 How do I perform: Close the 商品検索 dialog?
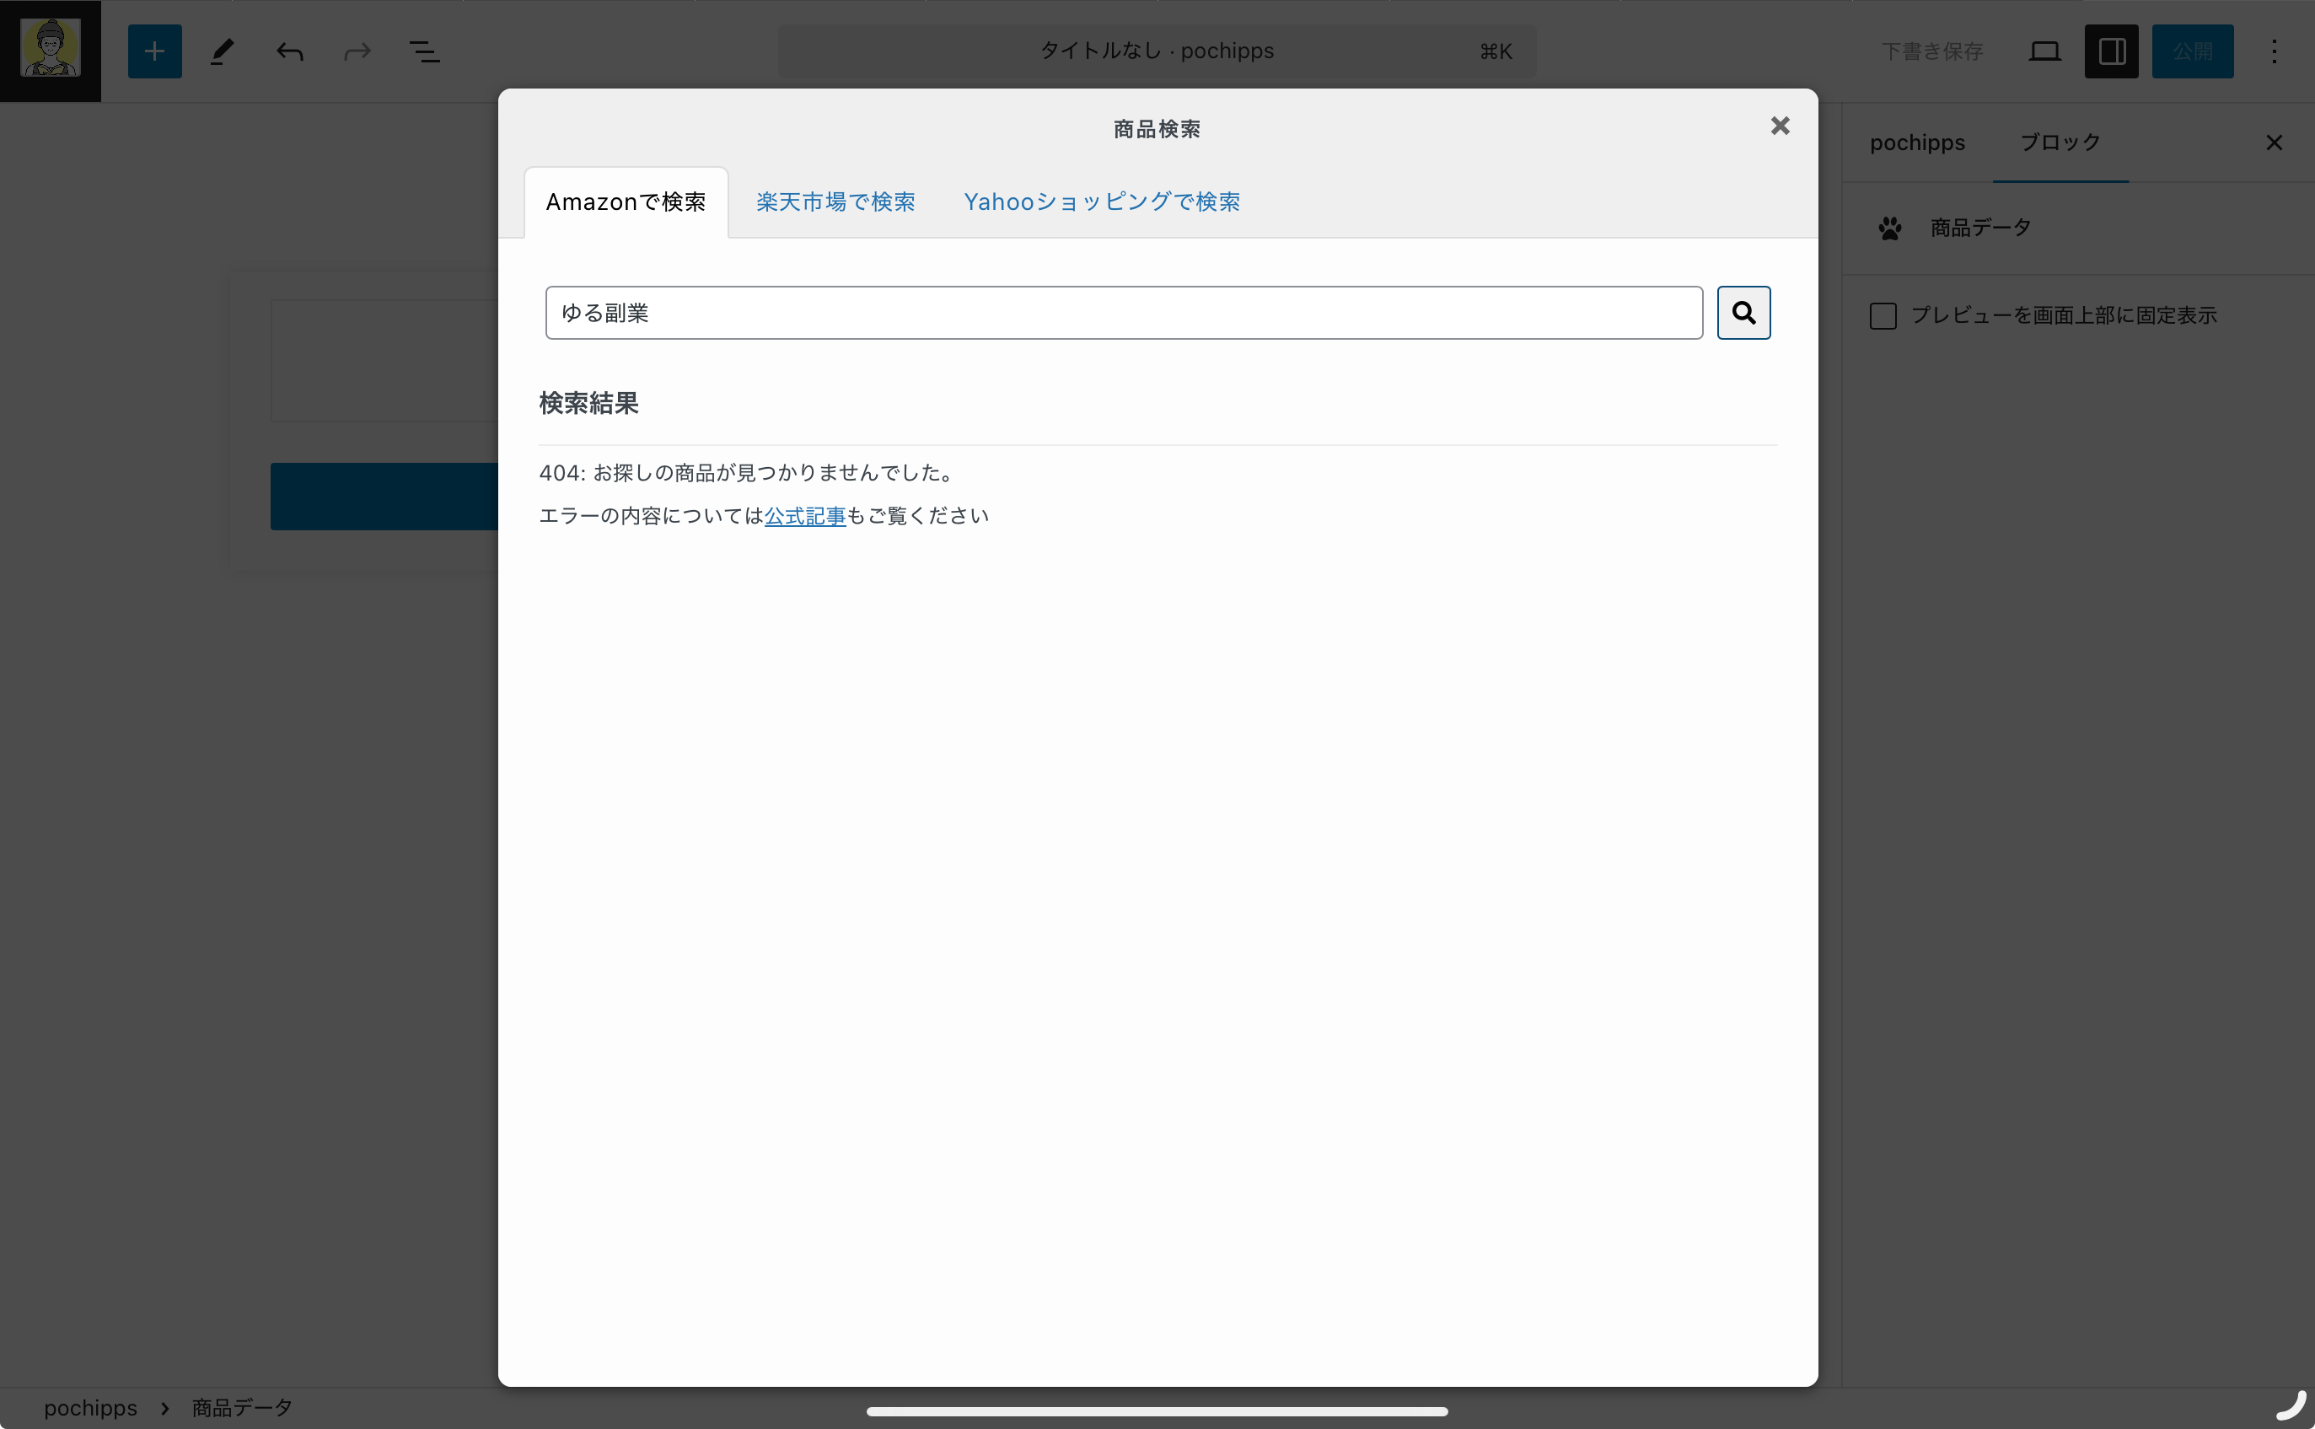[x=1781, y=126]
